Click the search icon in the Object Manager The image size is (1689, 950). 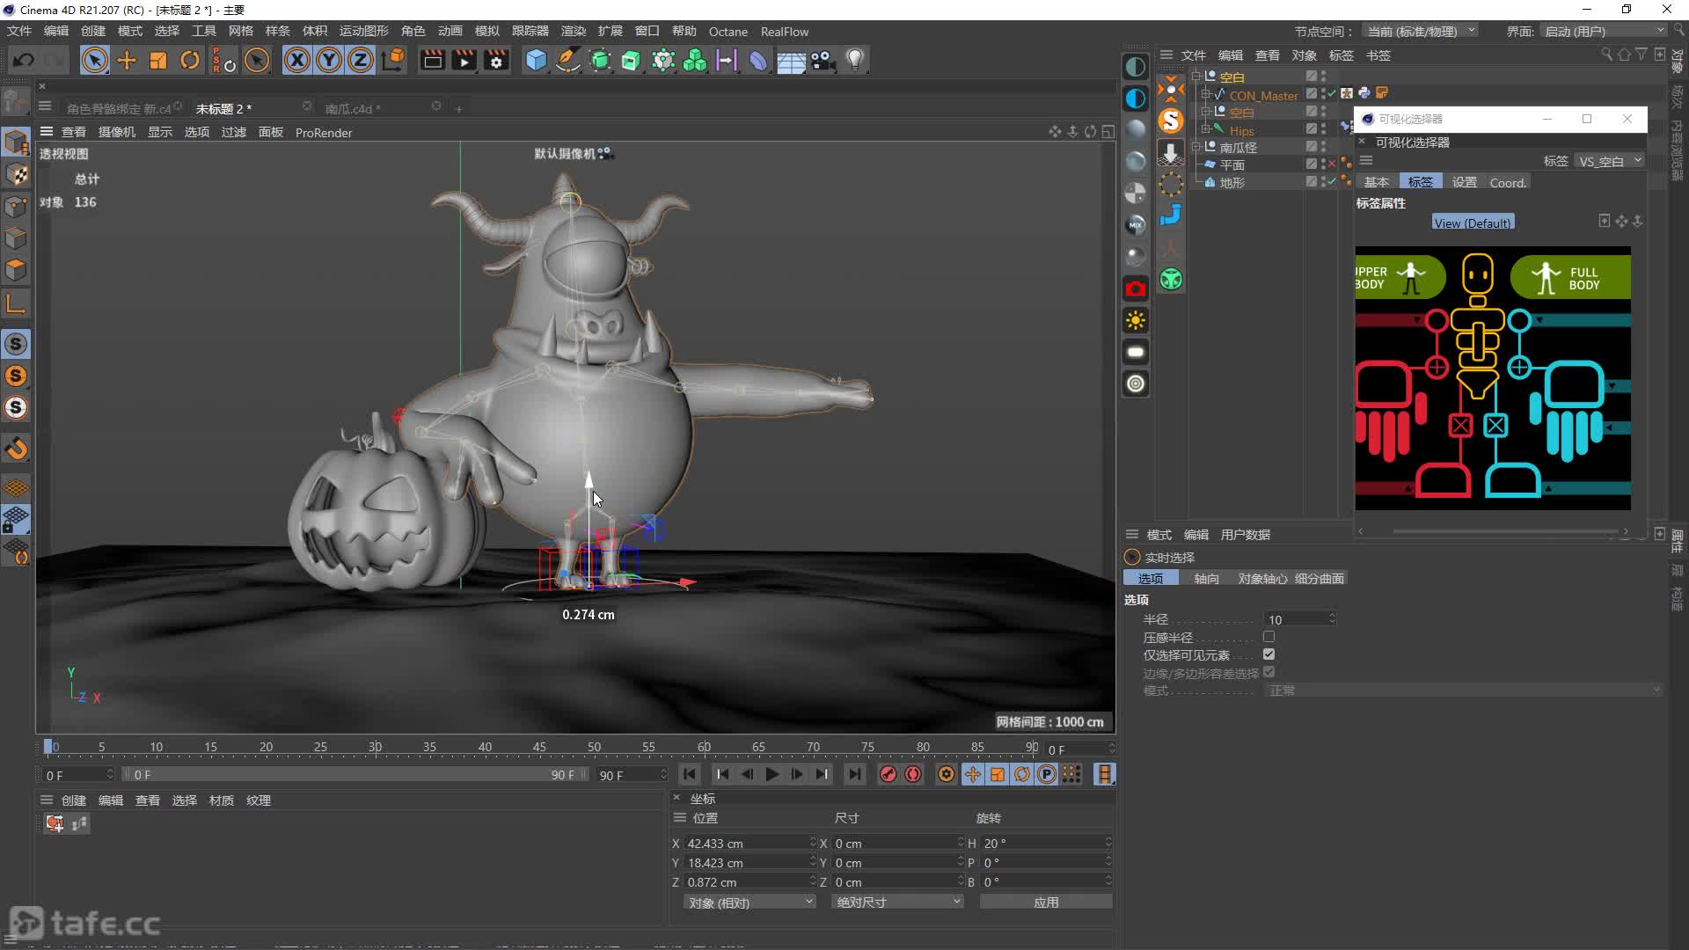(1606, 55)
